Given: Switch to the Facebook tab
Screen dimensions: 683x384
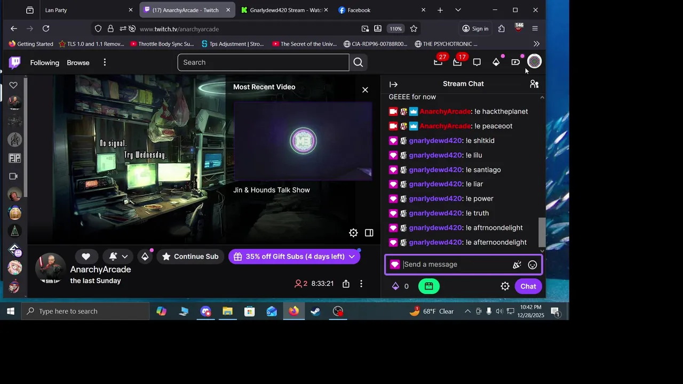Looking at the screenshot, I should (382, 10).
